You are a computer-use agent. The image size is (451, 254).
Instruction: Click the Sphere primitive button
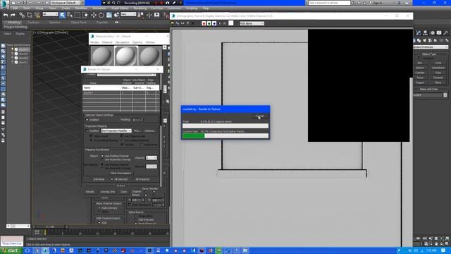click(420, 68)
